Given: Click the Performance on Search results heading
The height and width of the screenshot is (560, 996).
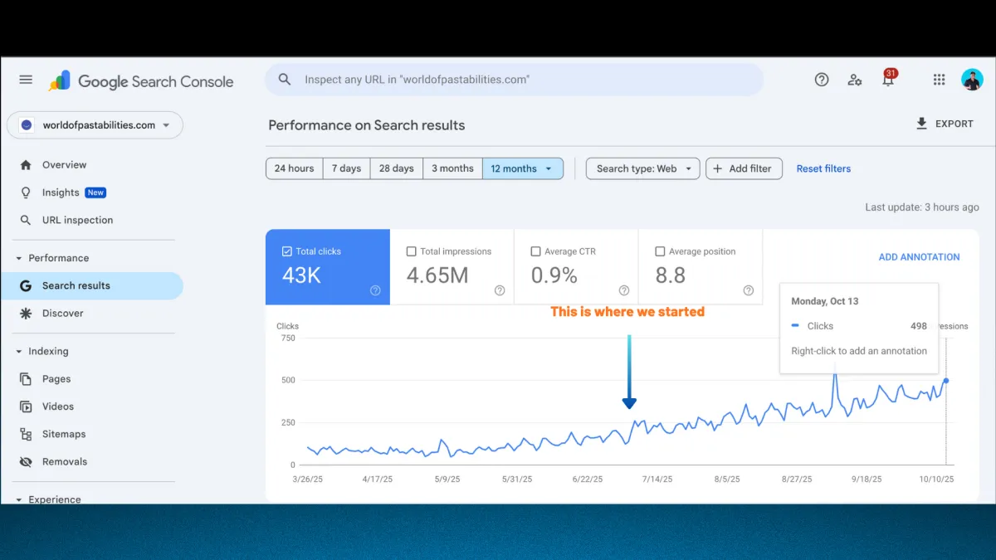Looking at the screenshot, I should click(x=367, y=125).
